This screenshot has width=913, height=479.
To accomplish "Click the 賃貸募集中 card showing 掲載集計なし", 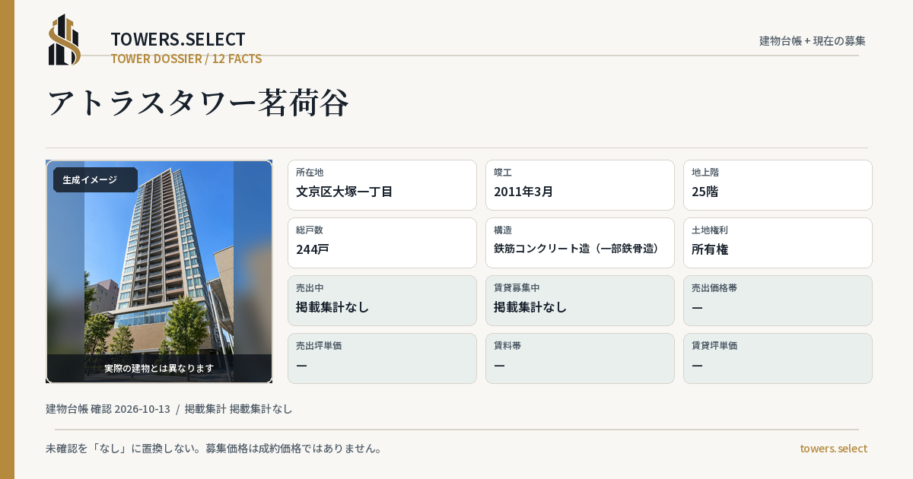I will pos(580,300).
